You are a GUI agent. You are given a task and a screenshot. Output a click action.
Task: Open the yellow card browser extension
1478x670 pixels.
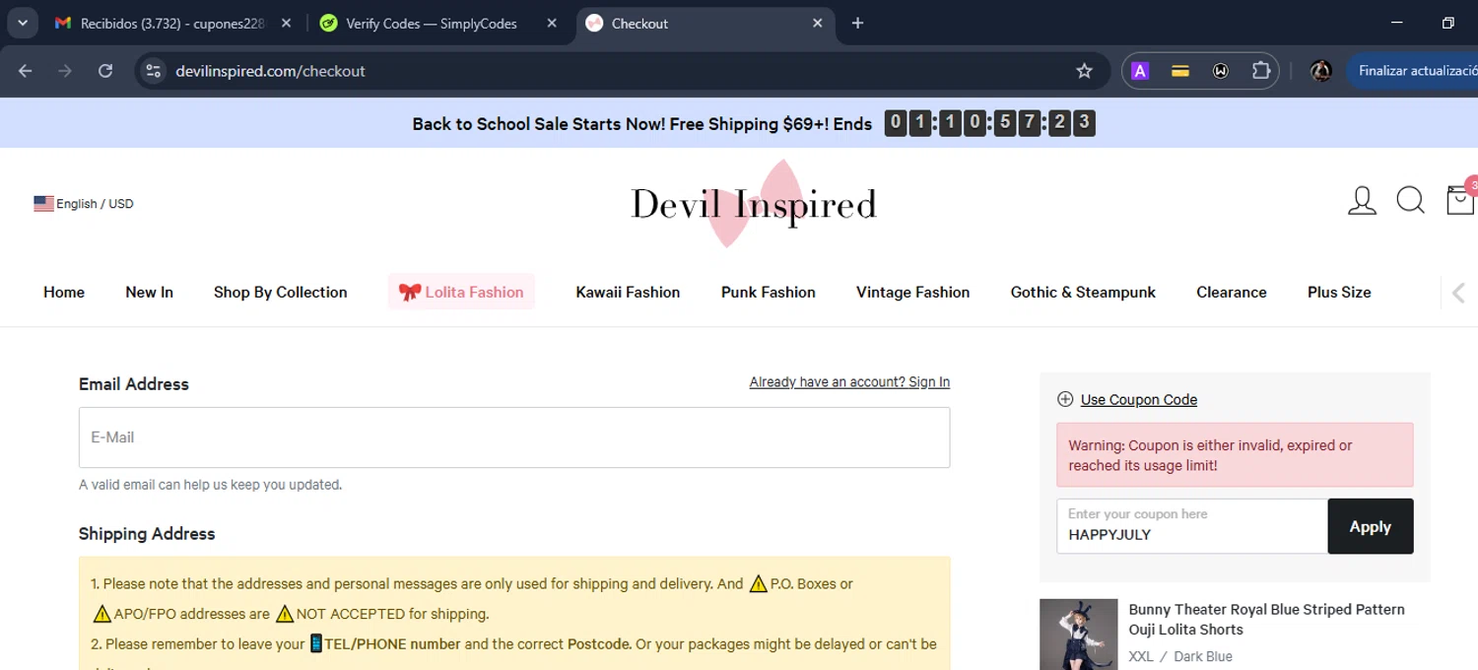(1179, 71)
